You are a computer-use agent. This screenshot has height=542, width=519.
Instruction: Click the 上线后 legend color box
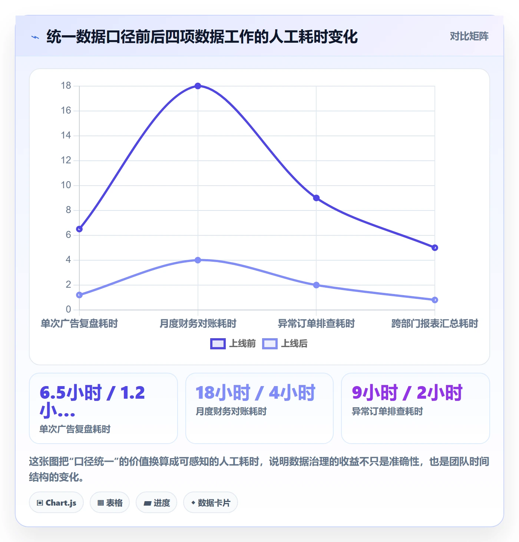tap(270, 344)
